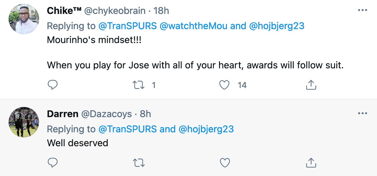Open more options on Darren's tweet

pos(362,113)
